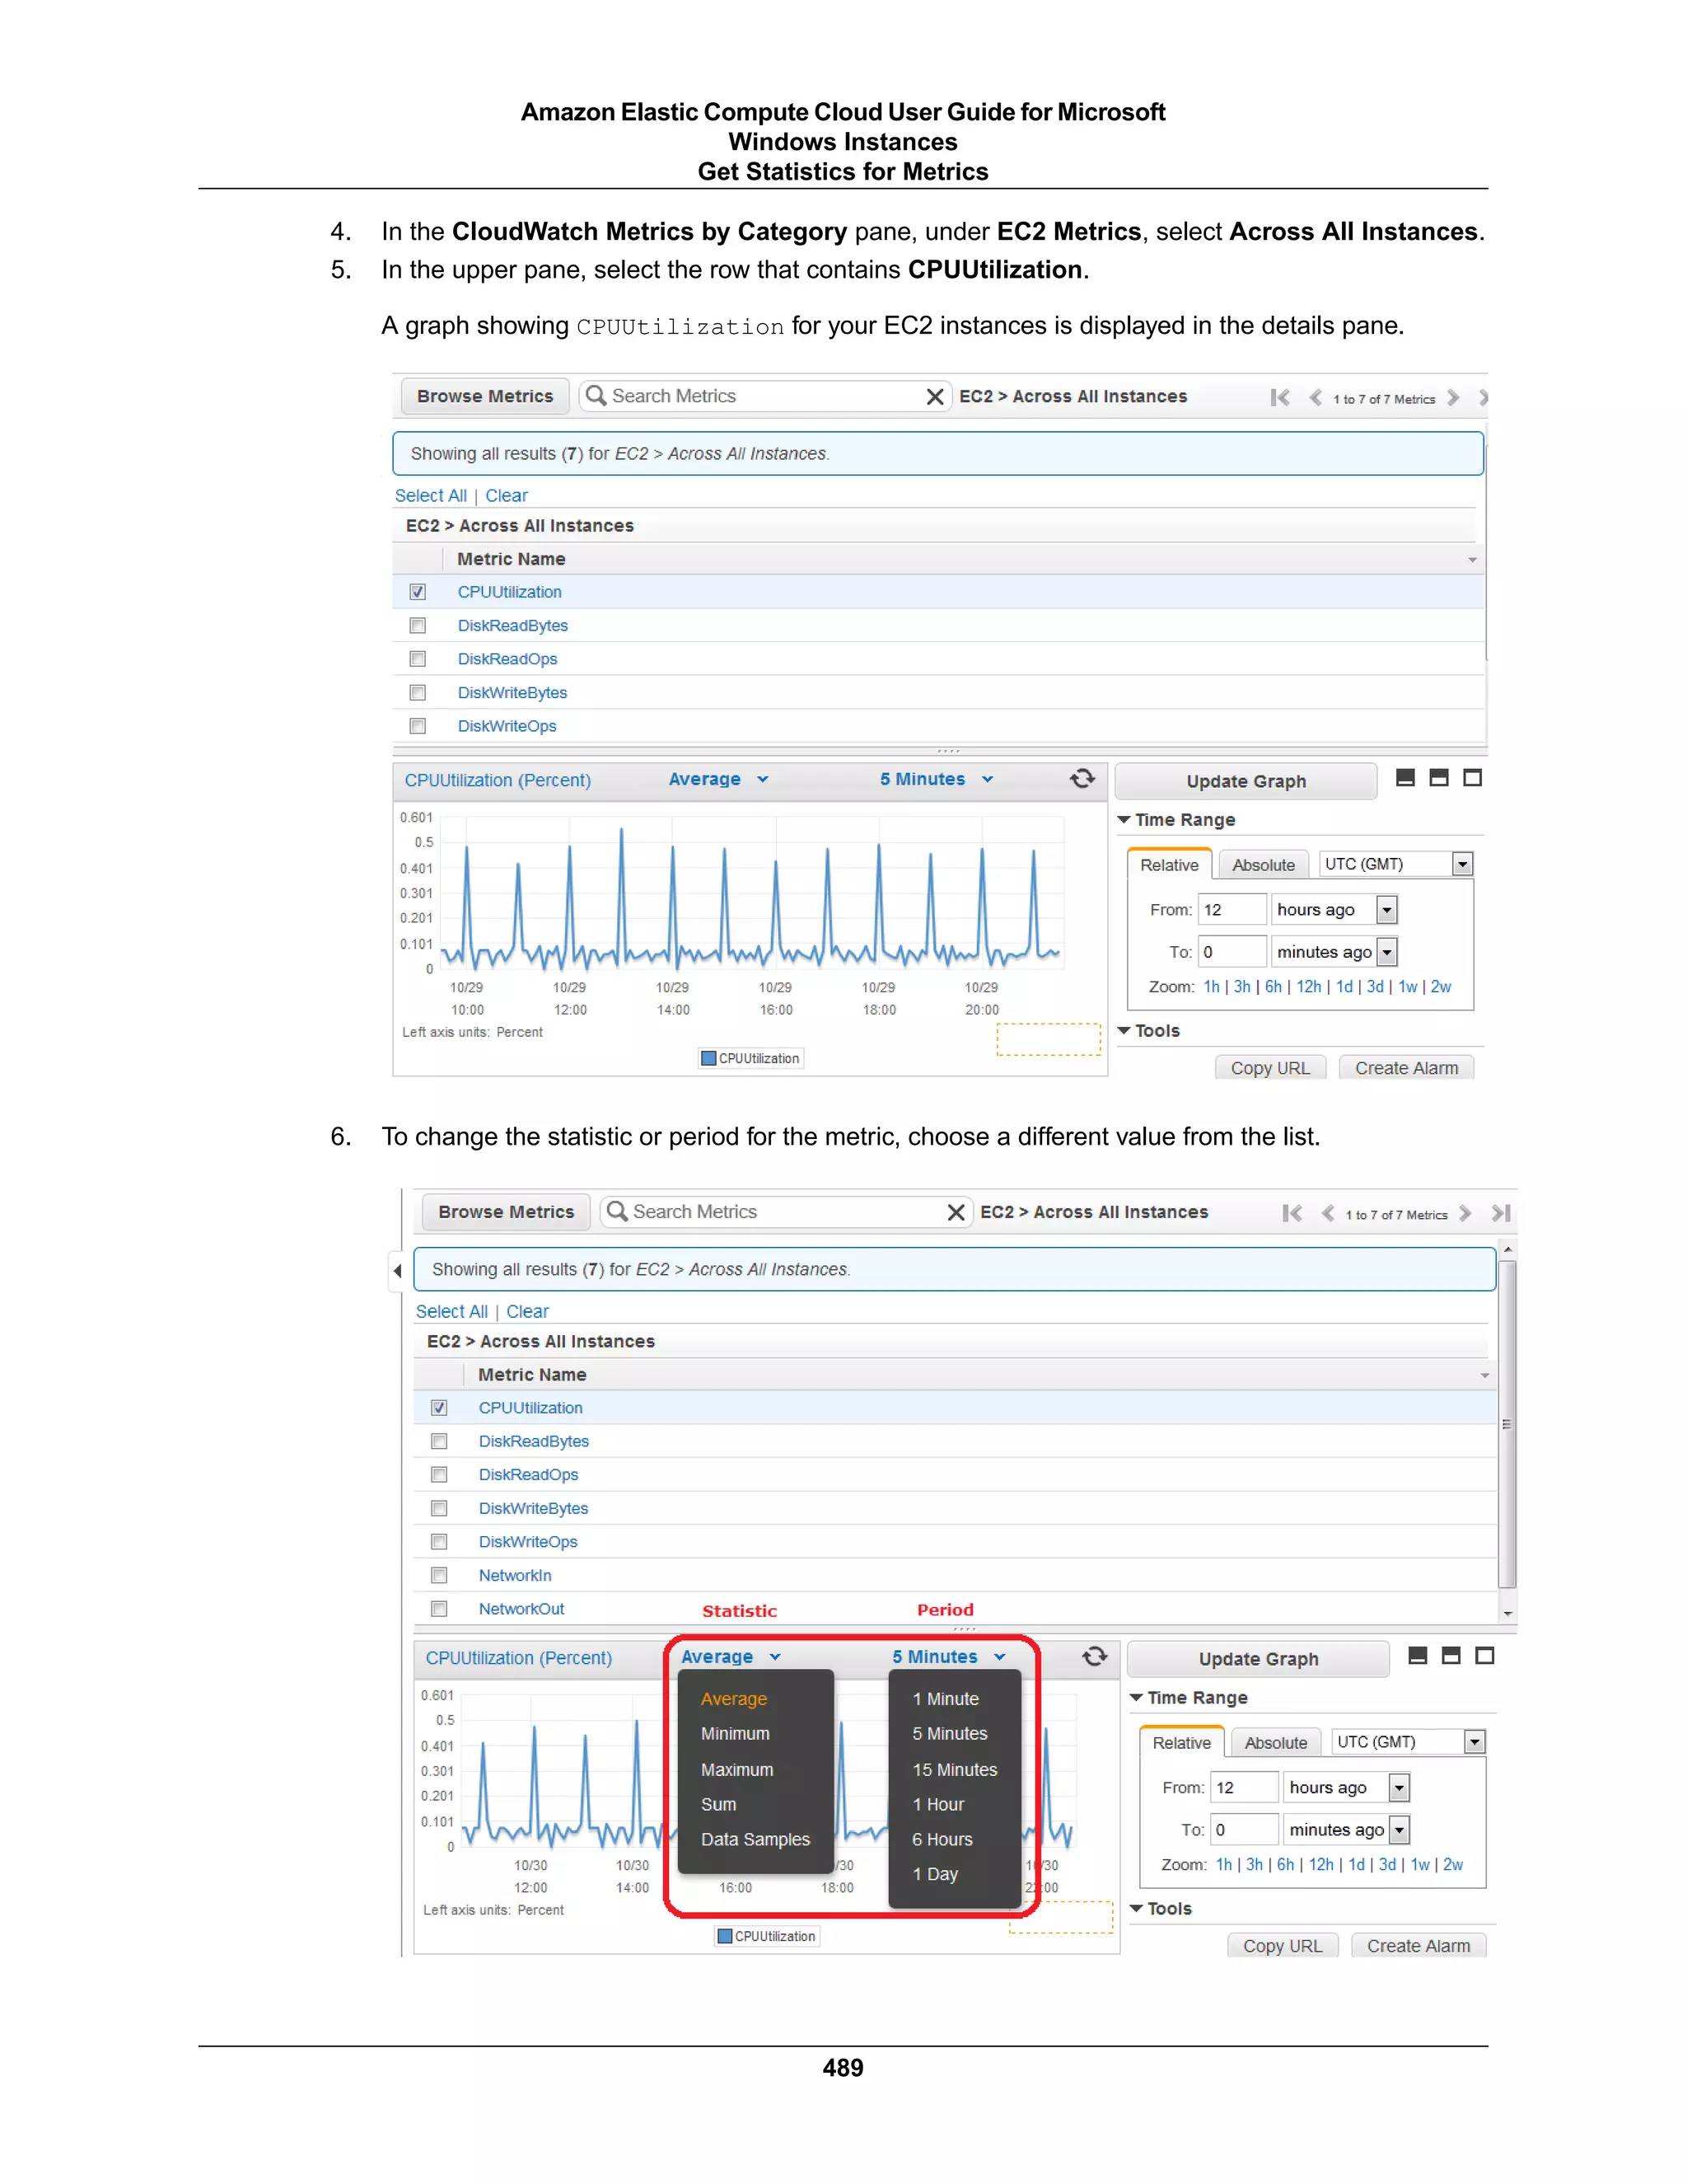Go to previous page icon in lower console
The width and height of the screenshot is (1687, 2184).
[x=1327, y=1213]
